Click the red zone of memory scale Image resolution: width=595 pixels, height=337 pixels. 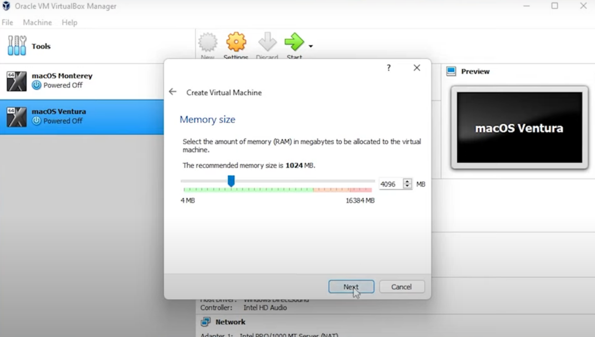click(361, 190)
